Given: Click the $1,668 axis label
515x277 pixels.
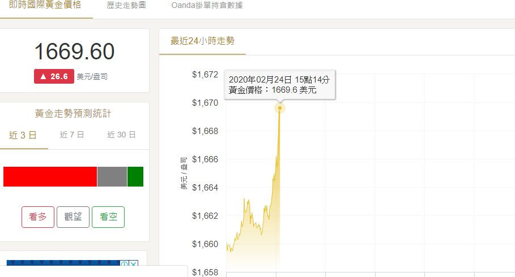Looking at the screenshot, I should pos(205,131).
